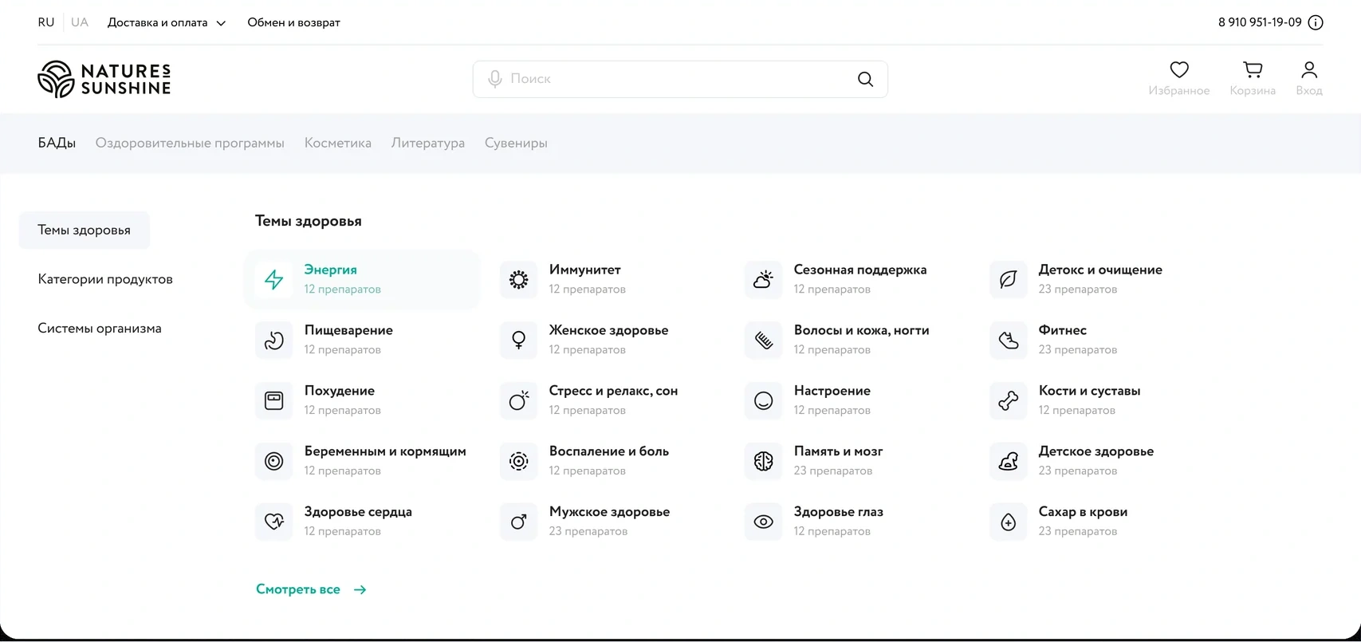Click the Иммунитет virus icon
Image resolution: width=1361 pixels, height=642 pixels.
click(518, 280)
